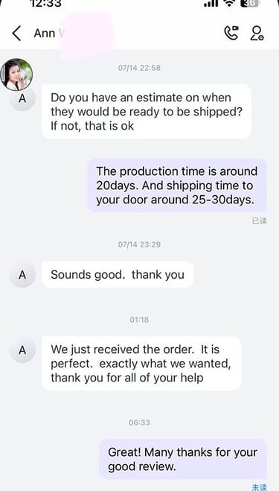Tap the 07/14 23:29 timestamp
The height and width of the screenshot is (491, 279).
(139, 244)
